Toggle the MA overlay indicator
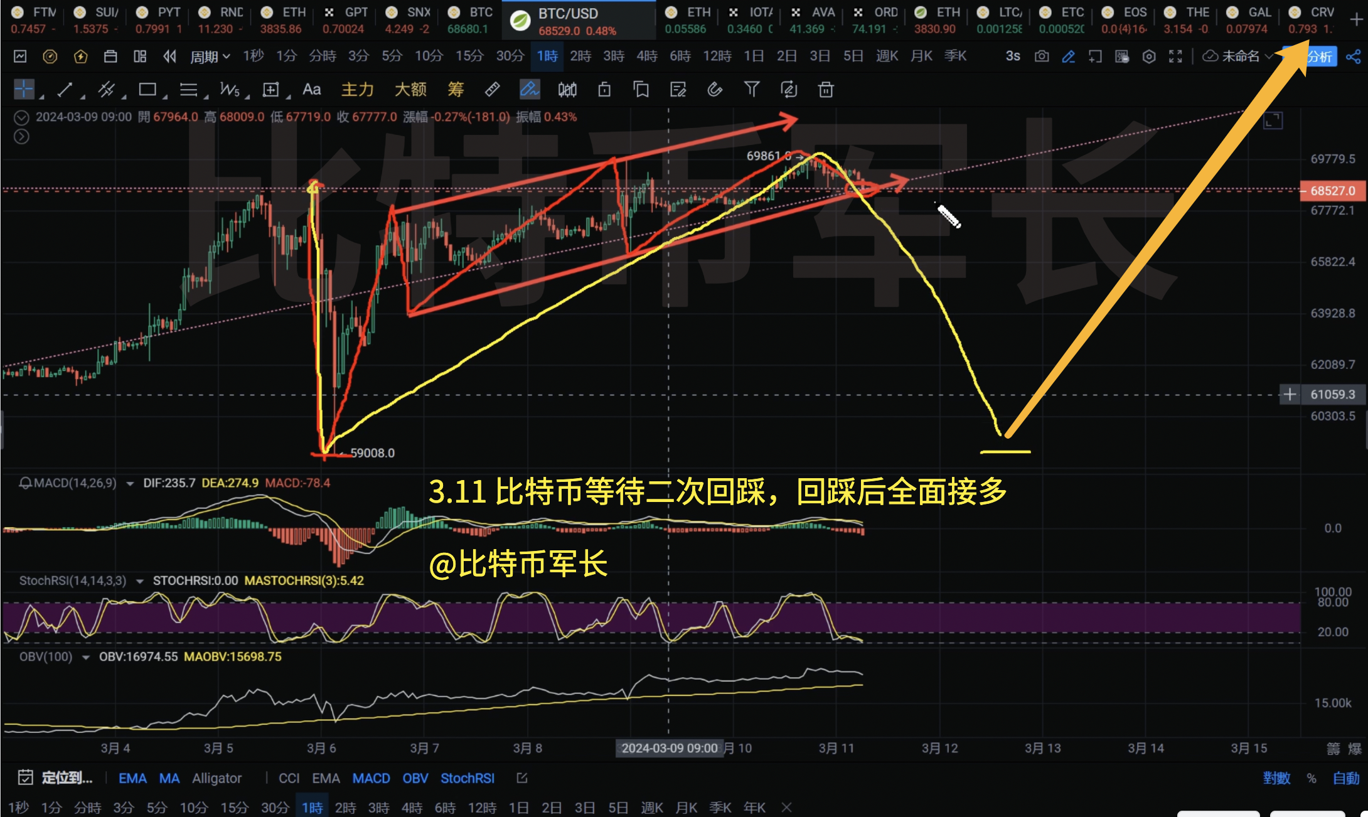This screenshot has height=817, width=1368. [x=169, y=778]
